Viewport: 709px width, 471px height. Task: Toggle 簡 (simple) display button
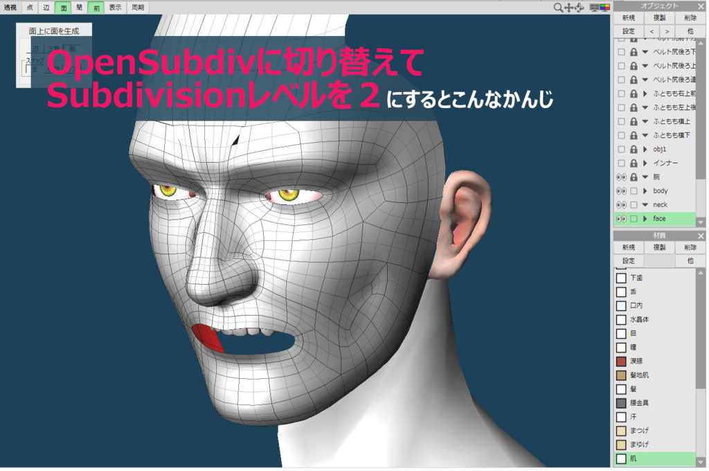[x=79, y=8]
